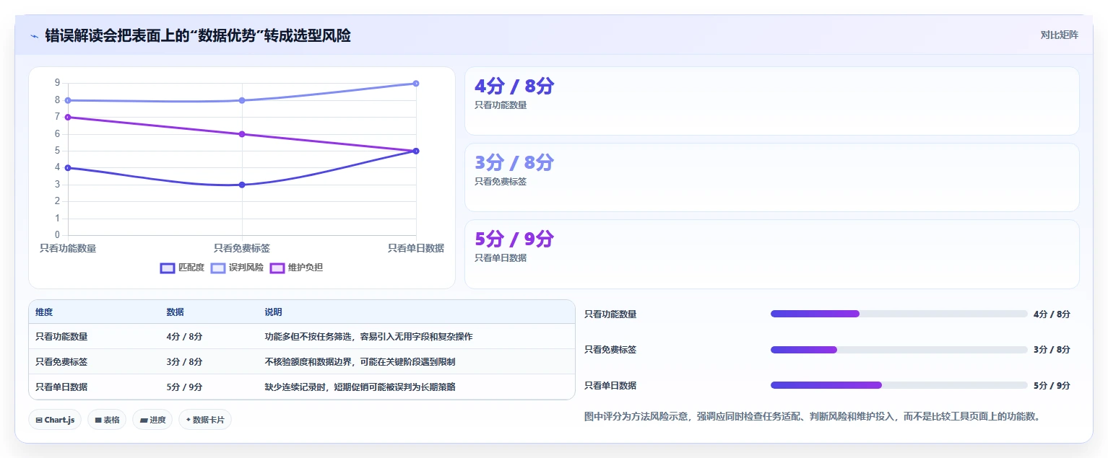Click 维护负担 data point at 只看免费标签
The height and width of the screenshot is (458, 1108).
(x=242, y=134)
